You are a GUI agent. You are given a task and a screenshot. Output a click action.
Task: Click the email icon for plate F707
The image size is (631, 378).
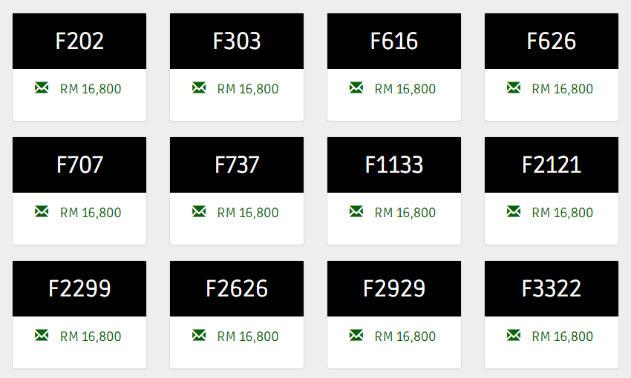click(x=42, y=211)
